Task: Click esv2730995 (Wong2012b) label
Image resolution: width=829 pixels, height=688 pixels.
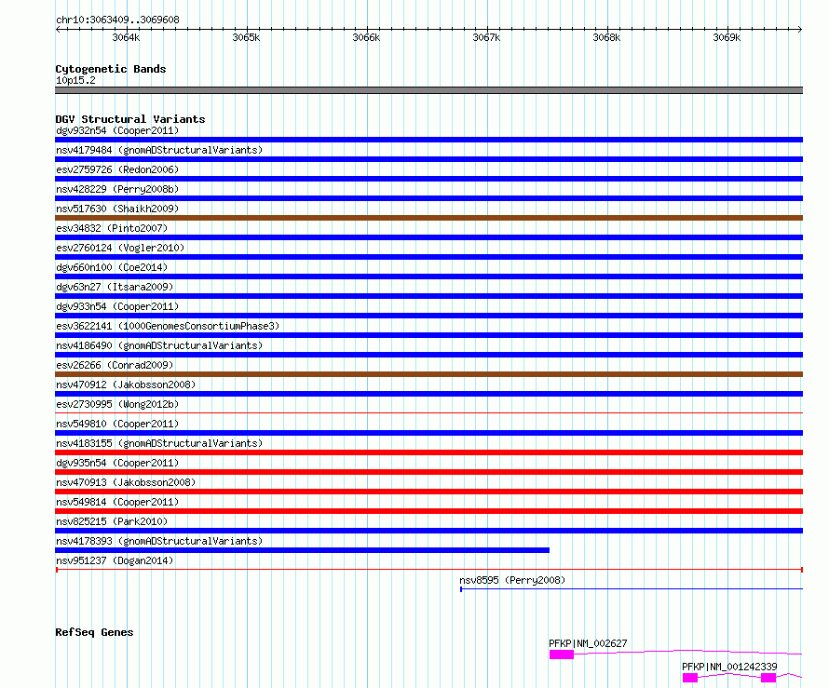Action: (117, 404)
